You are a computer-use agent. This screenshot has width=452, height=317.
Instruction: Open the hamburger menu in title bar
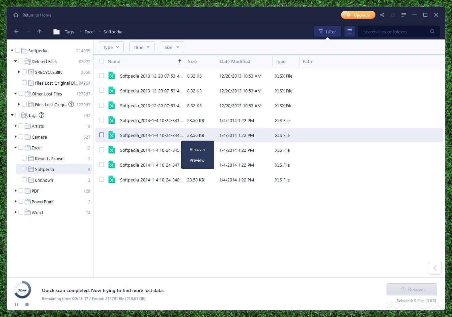403,15
